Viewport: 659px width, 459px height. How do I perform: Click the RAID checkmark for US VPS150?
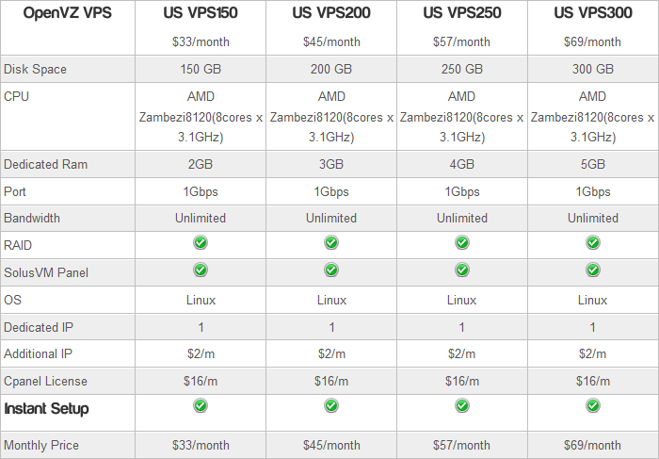201,243
